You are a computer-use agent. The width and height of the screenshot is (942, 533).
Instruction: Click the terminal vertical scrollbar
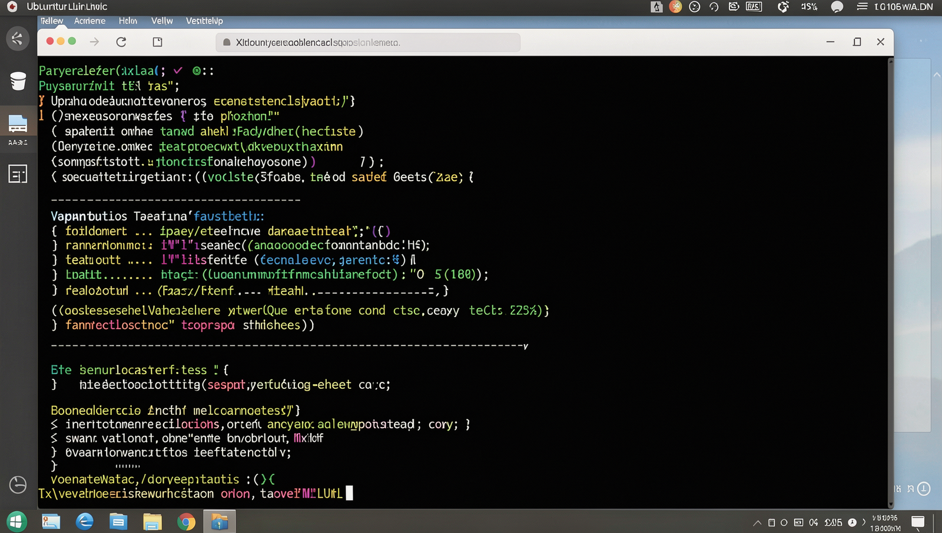click(x=890, y=282)
